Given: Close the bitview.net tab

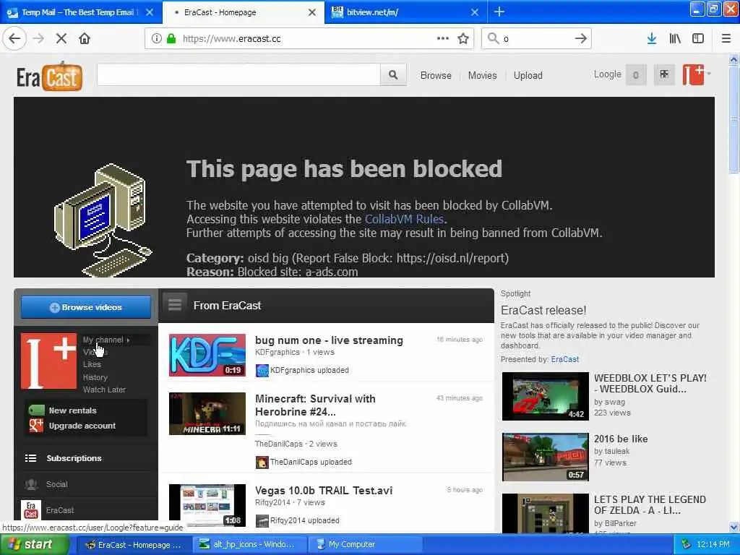Looking at the screenshot, I should point(475,12).
